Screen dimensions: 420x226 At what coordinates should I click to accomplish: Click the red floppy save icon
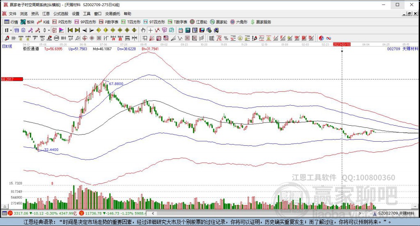point(202,30)
